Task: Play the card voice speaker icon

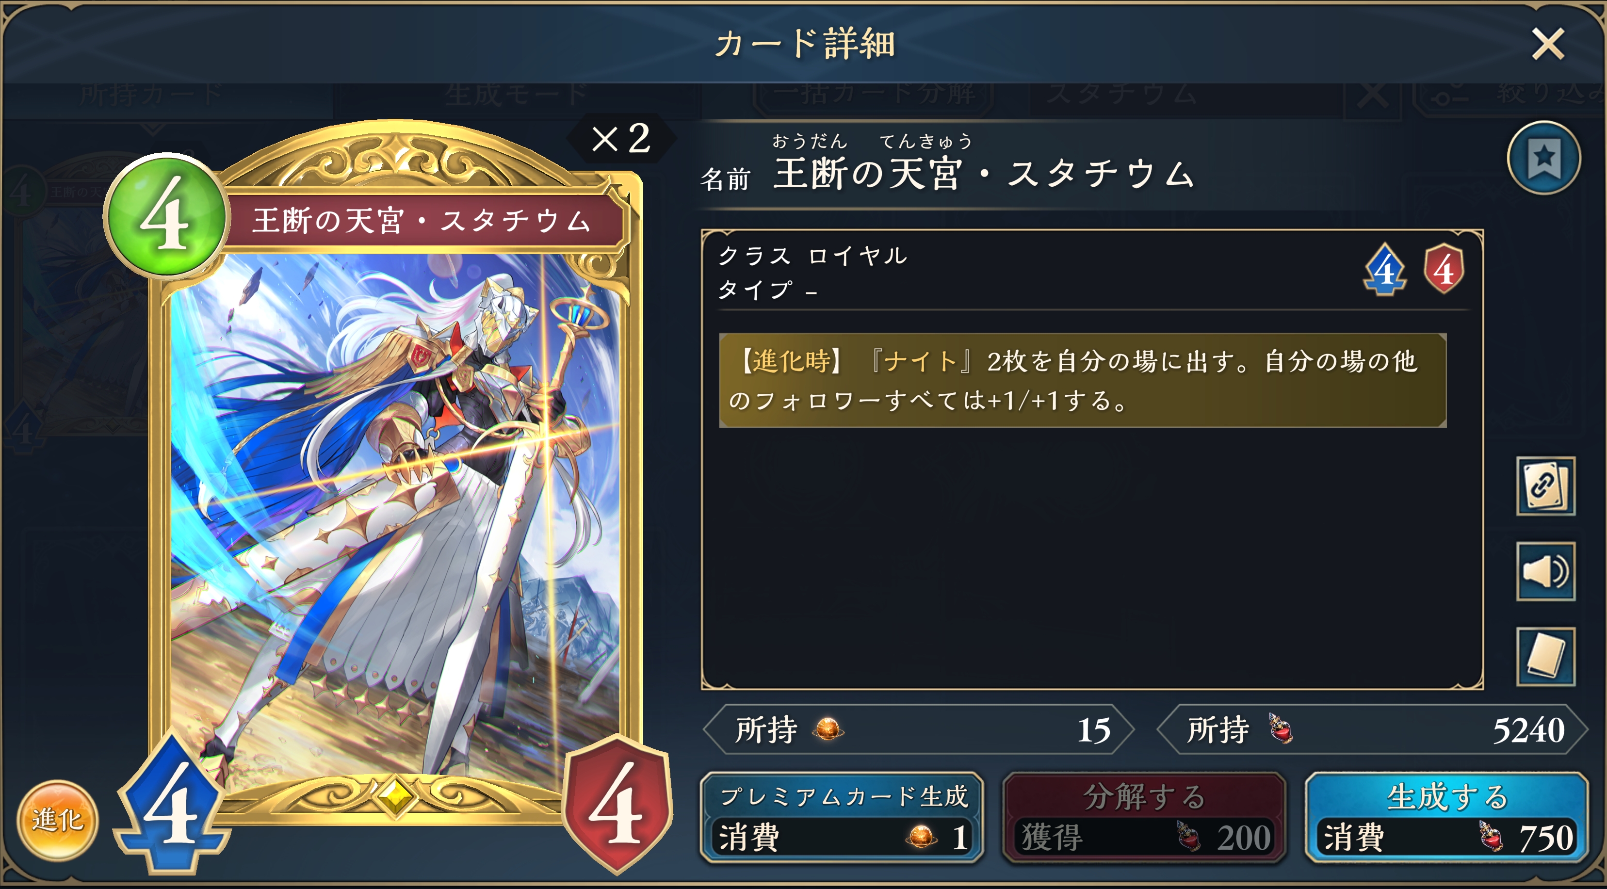Action: point(1545,571)
